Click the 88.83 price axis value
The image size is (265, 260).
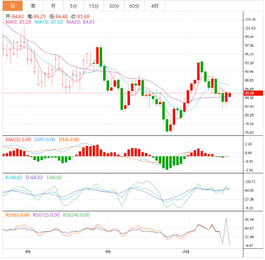[x=249, y=80]
